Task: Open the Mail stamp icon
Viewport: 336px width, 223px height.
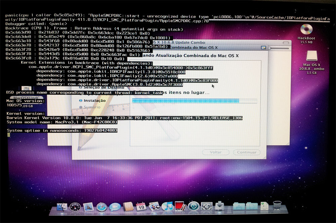Action: [x=88, y=207]
